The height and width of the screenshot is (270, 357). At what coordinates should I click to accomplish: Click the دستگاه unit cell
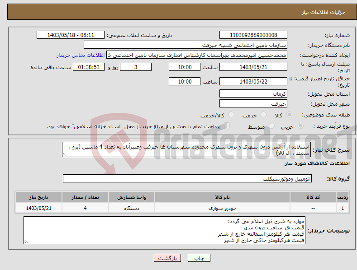pyautogui.click(x=132, y=208)
